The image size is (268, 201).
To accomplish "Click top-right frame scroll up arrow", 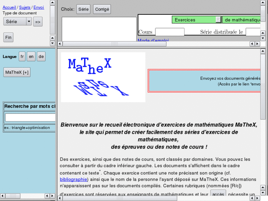I will [x=263, y=3].
